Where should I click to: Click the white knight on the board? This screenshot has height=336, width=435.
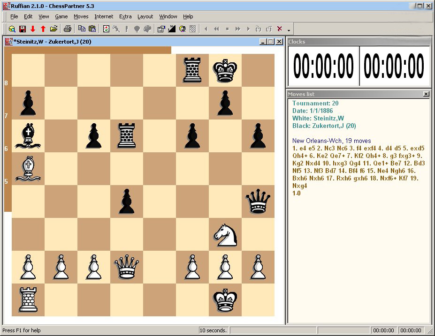(225, 234)
